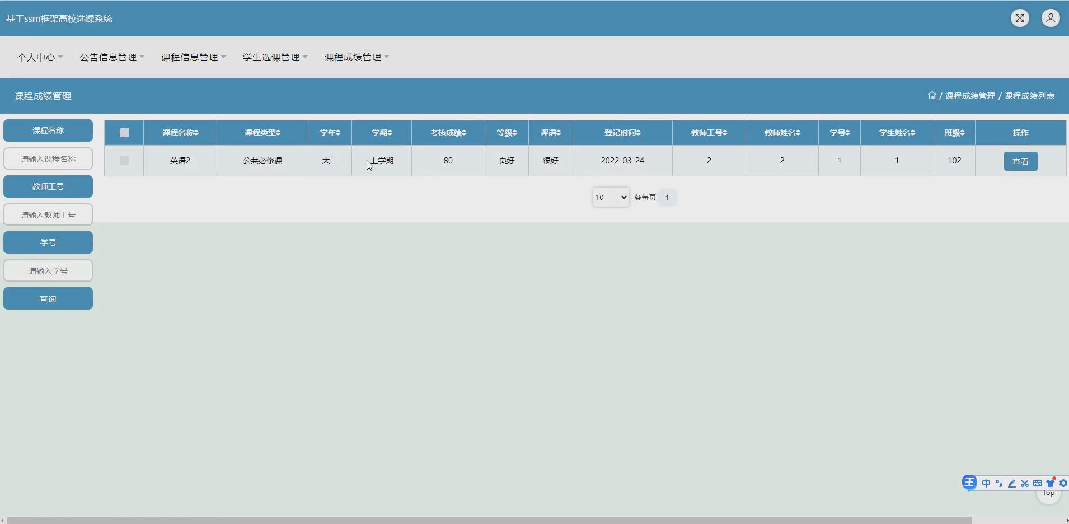
Task: Click the horizontal scrollbar at page bottom
Action: [x=489, y=520]
